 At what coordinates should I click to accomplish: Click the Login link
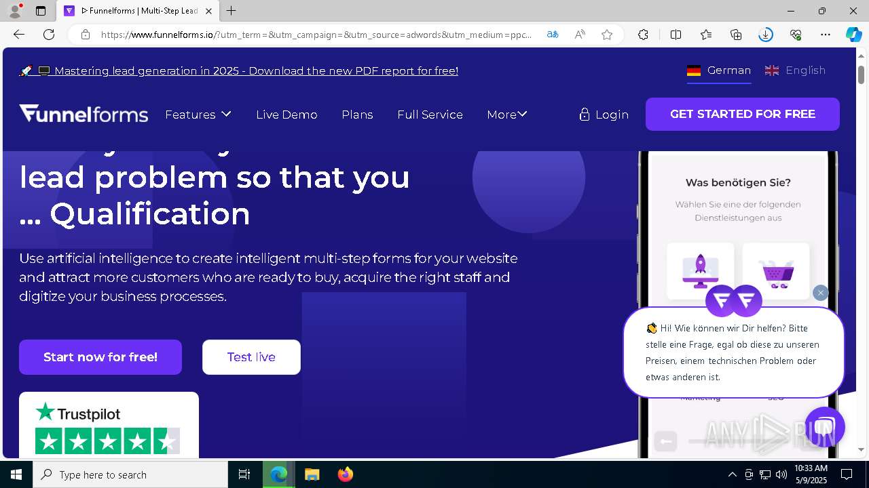coord(604,115)
